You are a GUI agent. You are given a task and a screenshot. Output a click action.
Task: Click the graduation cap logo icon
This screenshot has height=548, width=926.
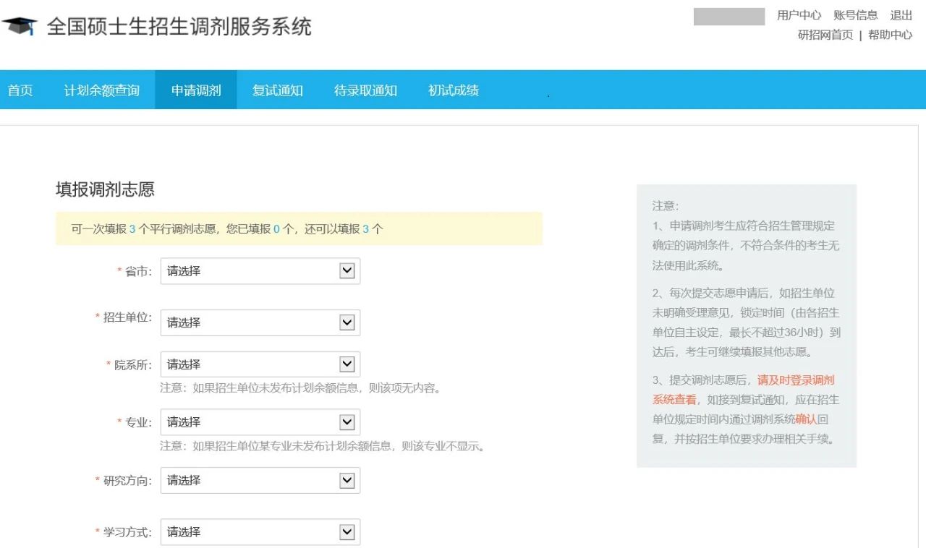pos(19,27)
